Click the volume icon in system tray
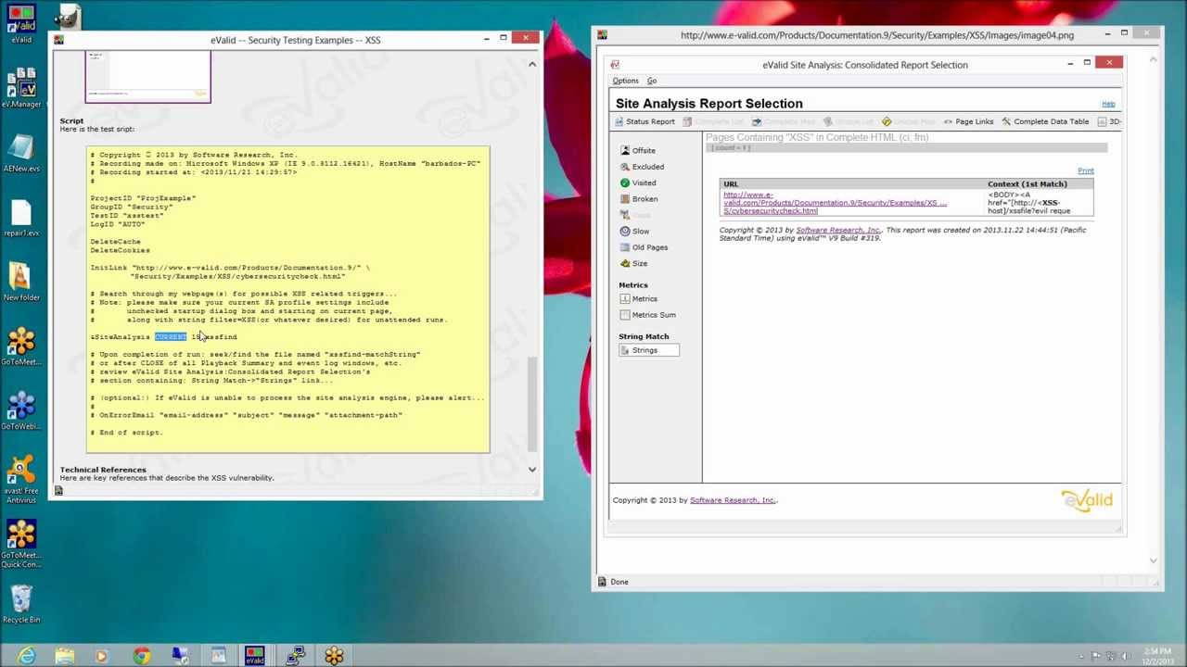 [1125, 656]
